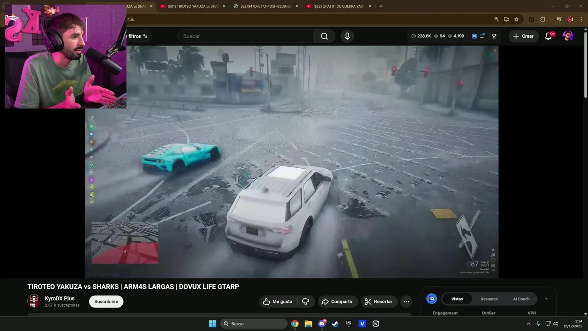Click the trophy icon in the stats bar
Screen dimensions: 588x331
(x=494, y=36)
